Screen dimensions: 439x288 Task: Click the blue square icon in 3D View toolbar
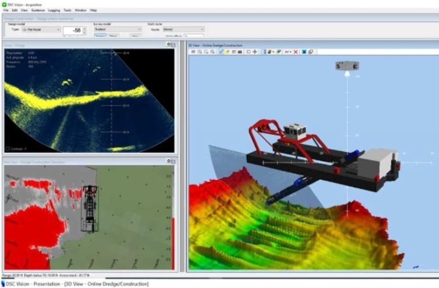click(304, 52)
